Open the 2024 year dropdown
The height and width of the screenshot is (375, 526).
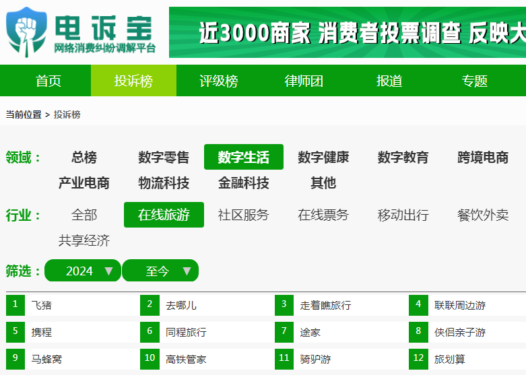tap(83, 271)
